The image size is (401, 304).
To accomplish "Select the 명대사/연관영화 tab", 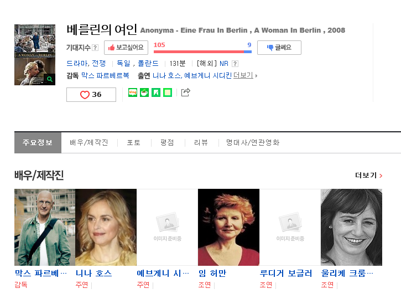I will [252, 142].
